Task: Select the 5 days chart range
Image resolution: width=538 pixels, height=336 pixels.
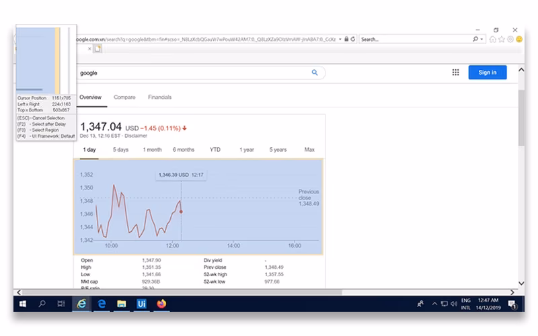Action: click(x=120, y=149)
